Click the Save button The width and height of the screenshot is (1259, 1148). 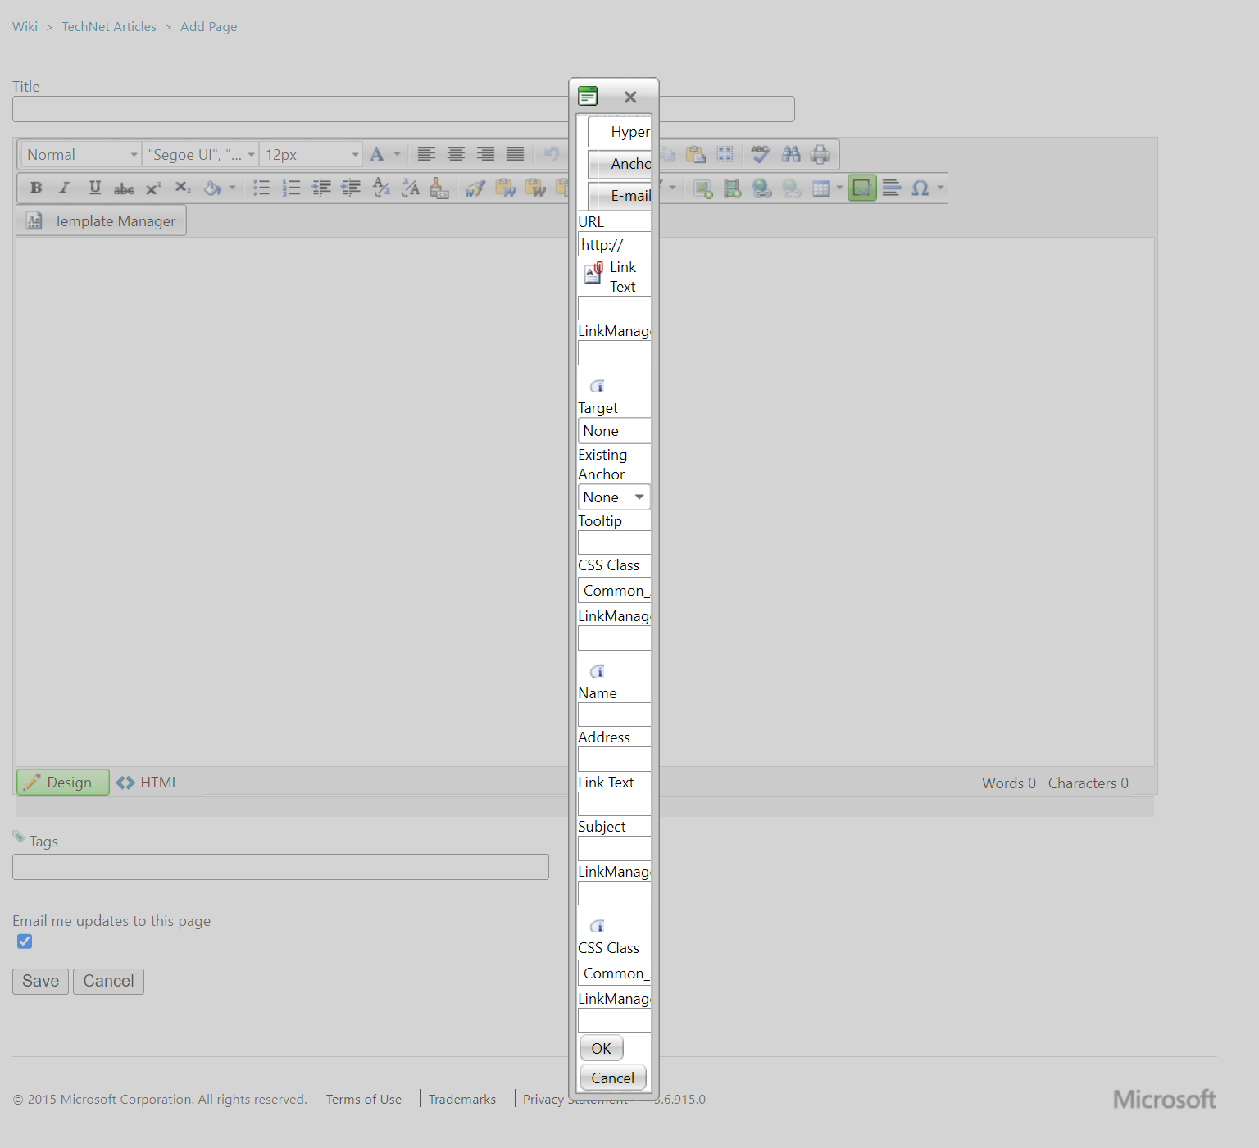point(39,981)
